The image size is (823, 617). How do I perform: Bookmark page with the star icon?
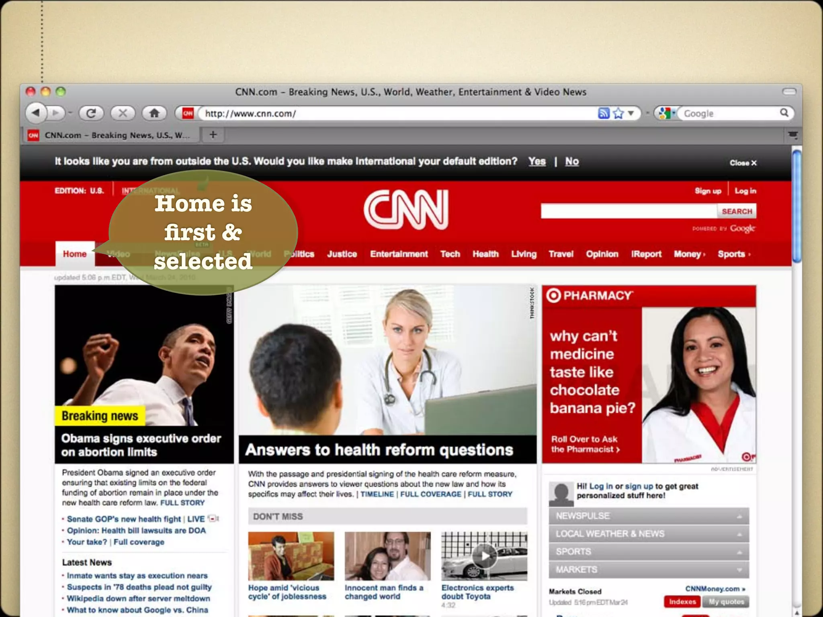[x=618, y=113]
